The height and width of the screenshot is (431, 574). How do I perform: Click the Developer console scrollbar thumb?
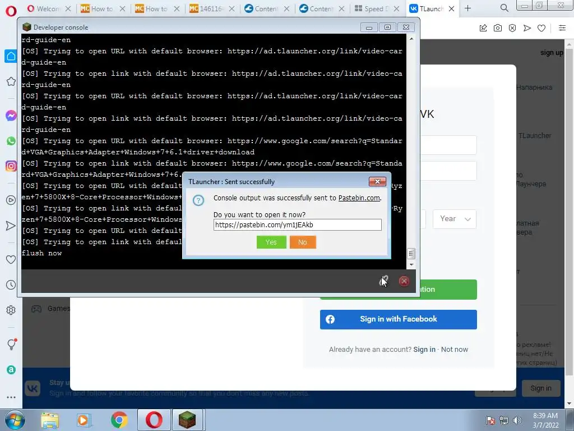[411, 253]
